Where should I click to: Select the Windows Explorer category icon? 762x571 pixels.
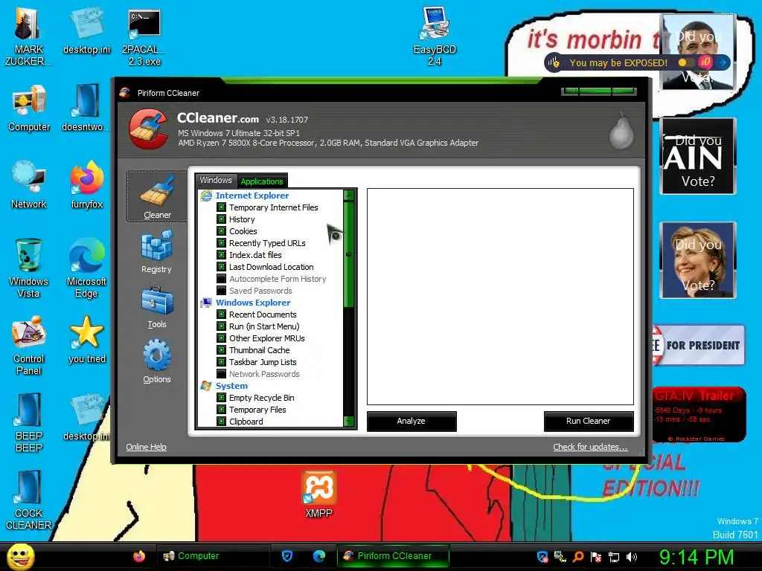point(207,303)
